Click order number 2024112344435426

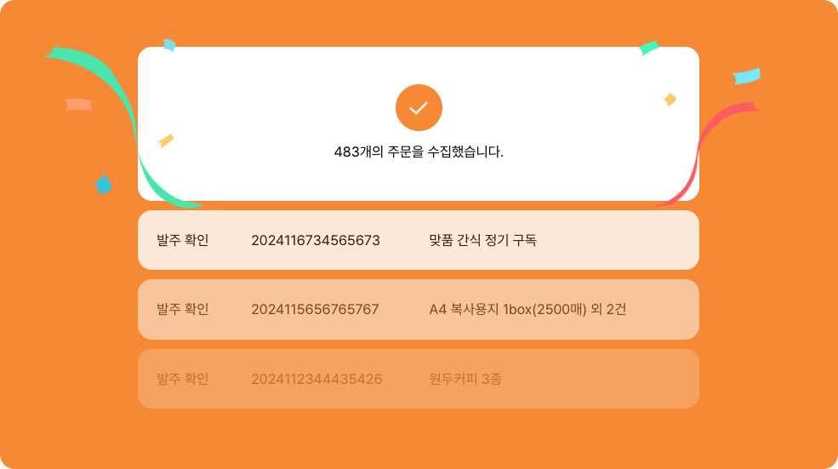[x=316, y=379]
